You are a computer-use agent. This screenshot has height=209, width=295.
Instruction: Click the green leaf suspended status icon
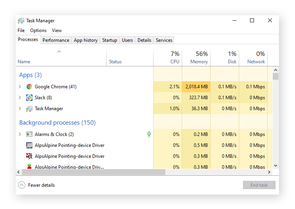pos(149,134)
